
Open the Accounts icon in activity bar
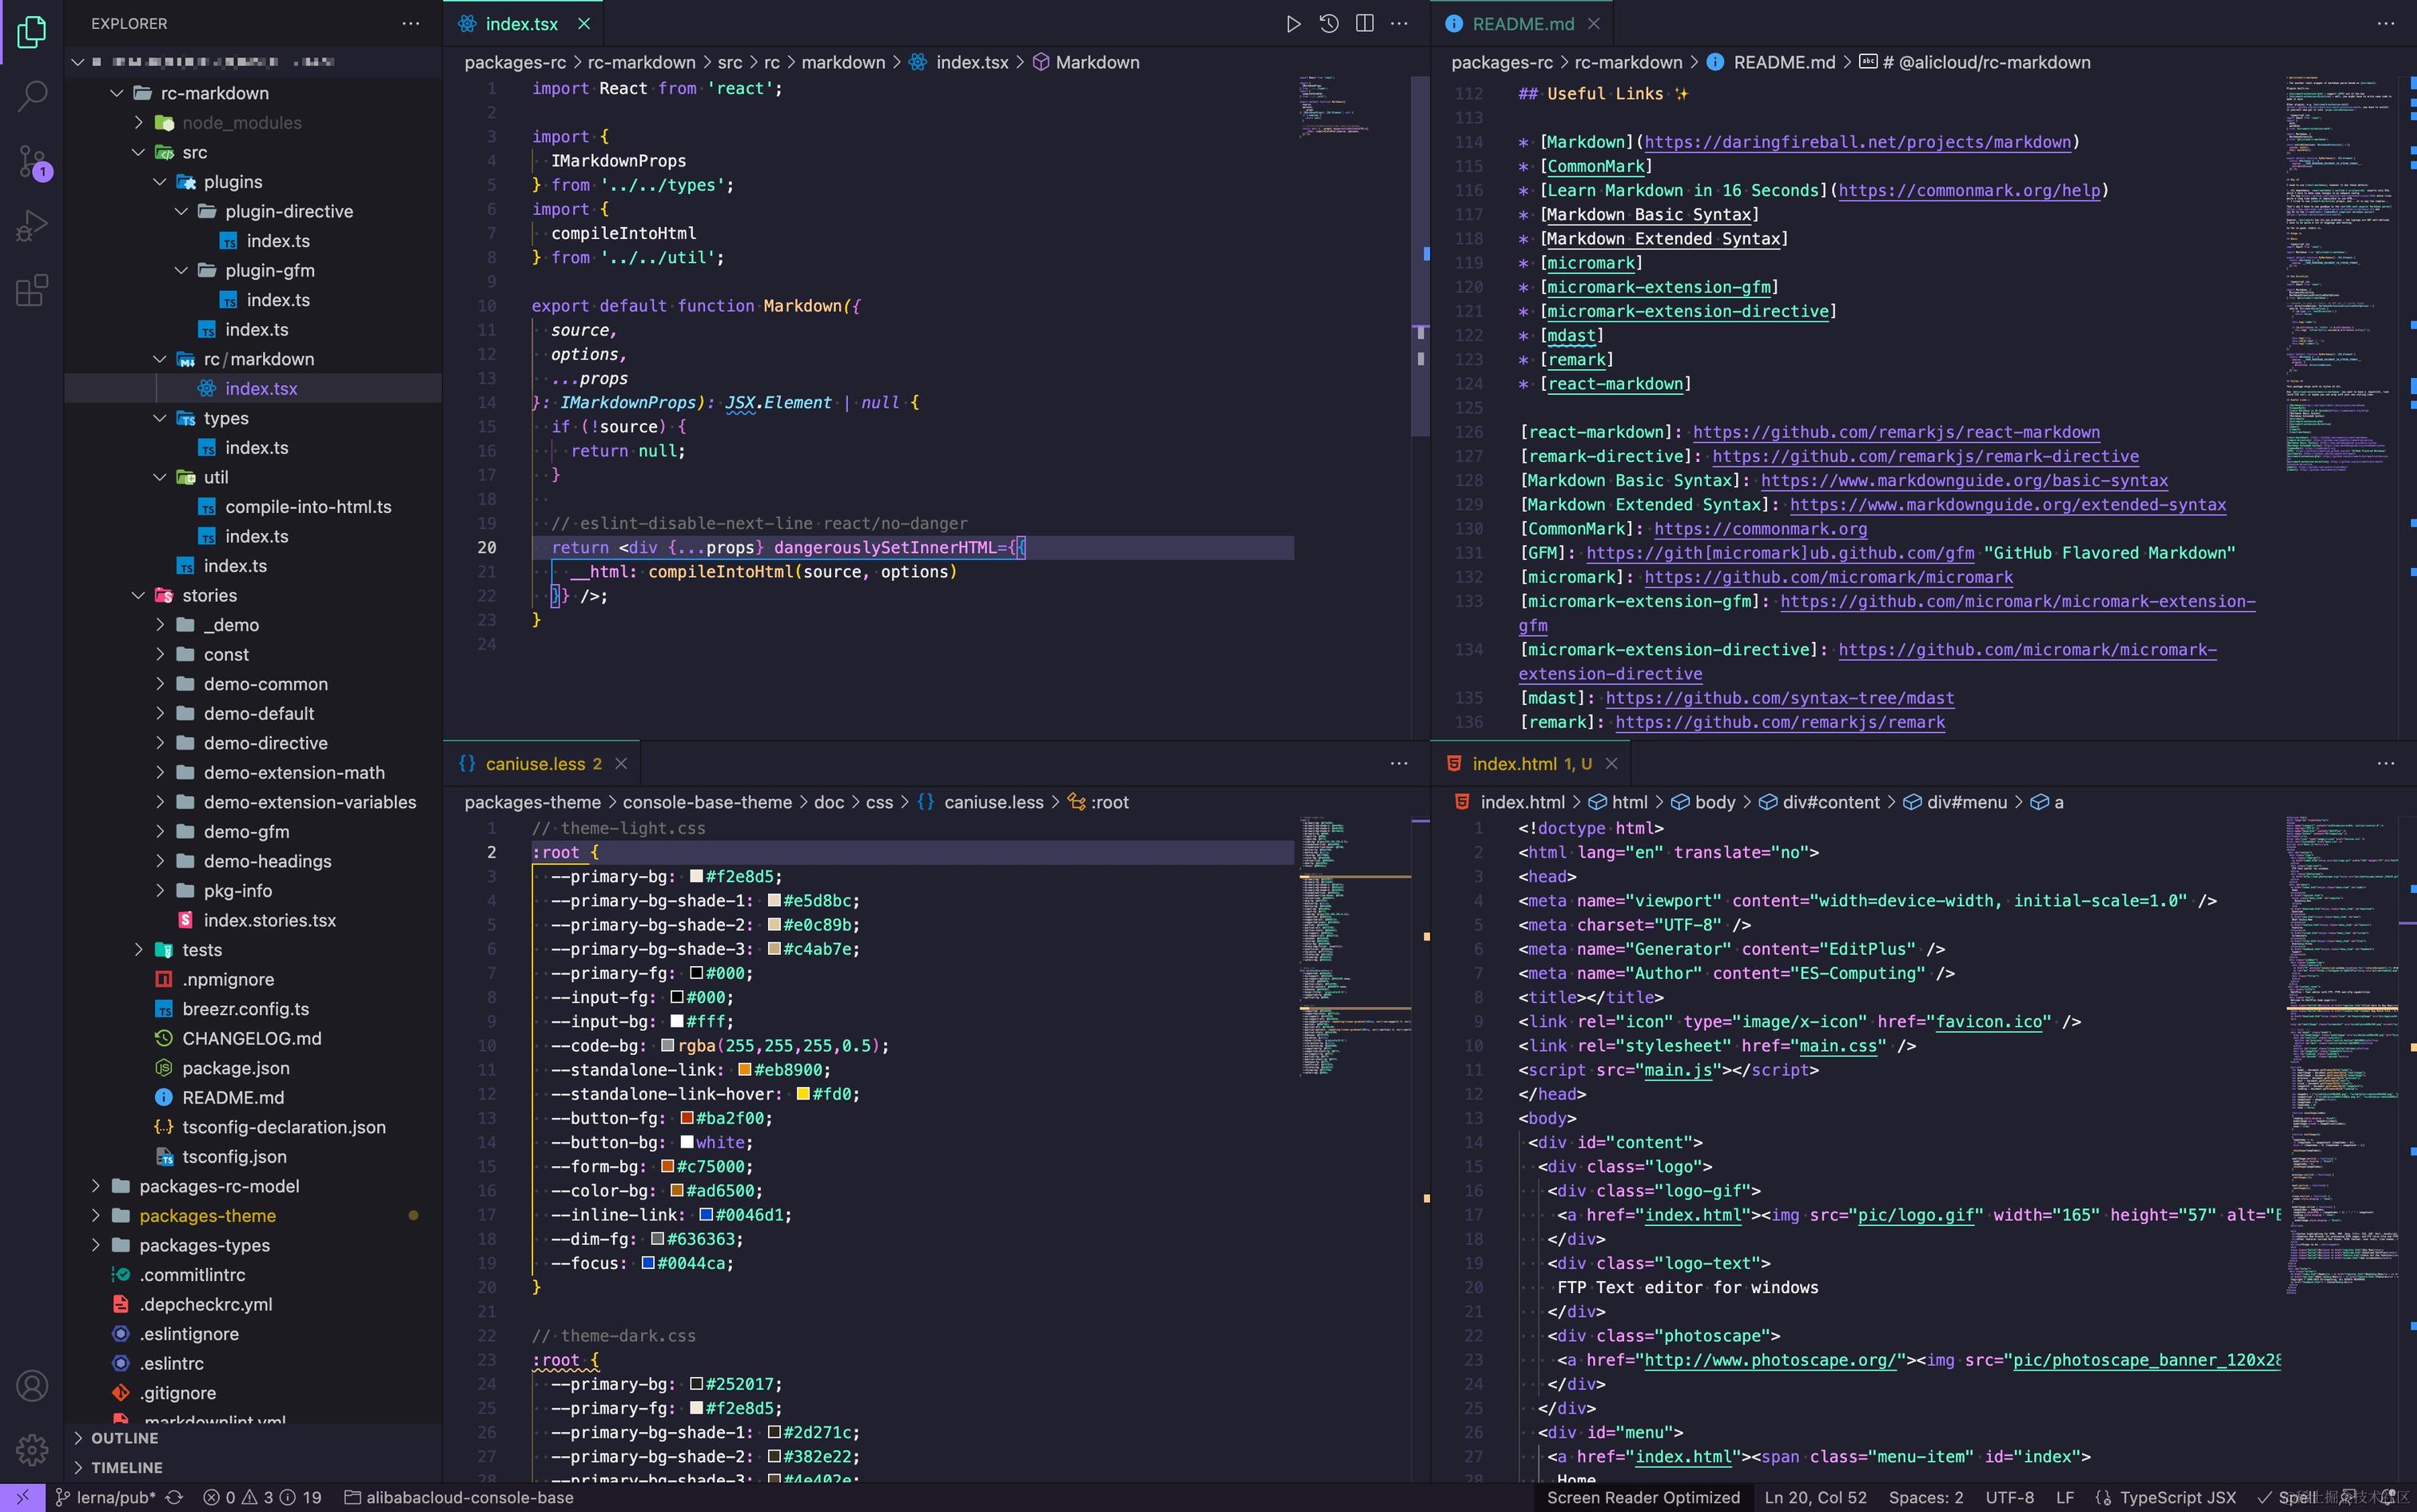pyautogui.click(x=32, y=1386)
